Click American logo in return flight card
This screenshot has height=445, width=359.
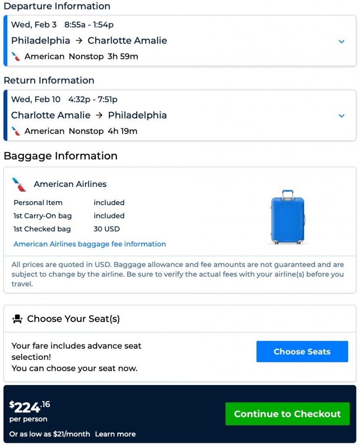16,131
